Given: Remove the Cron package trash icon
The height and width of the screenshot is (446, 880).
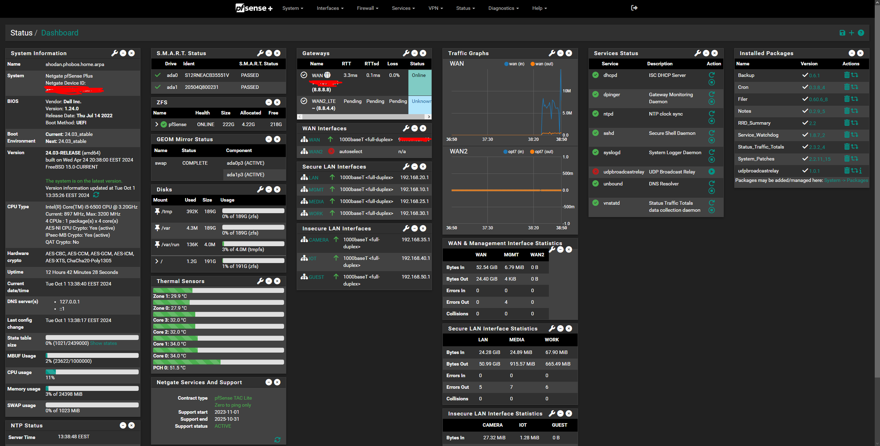Looking at the screenshot, I should click(847, 87).
